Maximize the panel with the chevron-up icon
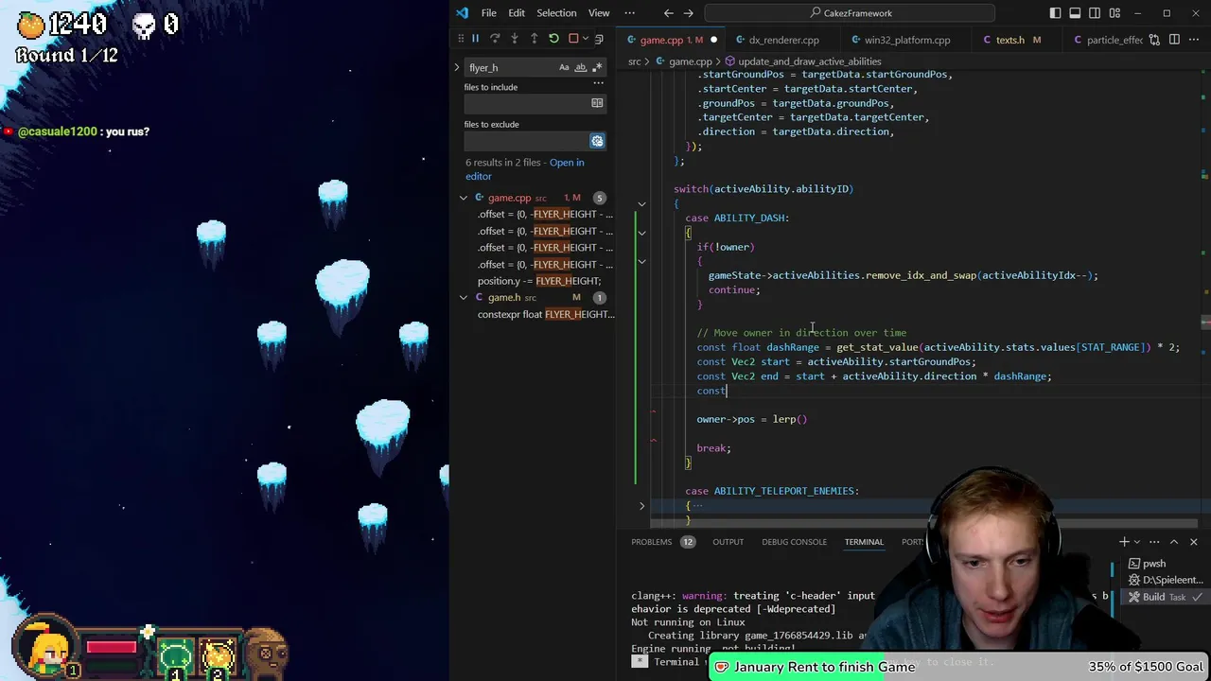The width and height of the screenshot is (1211, 681). [x=1174, y=542]
